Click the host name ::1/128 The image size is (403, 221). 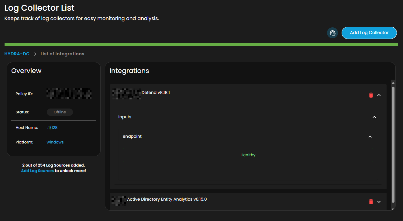click(x=52, y=128)
